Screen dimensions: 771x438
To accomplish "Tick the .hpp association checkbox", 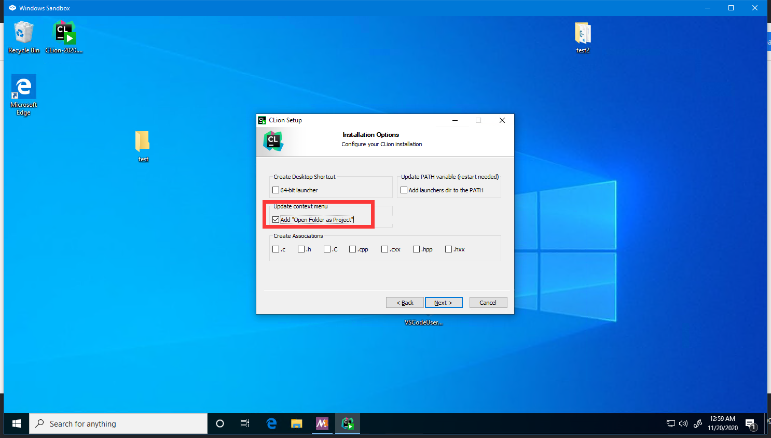I will 416,249.
